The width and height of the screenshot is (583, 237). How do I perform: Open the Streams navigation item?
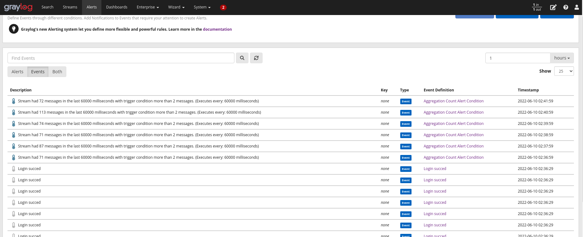click(x=70, y=7)
